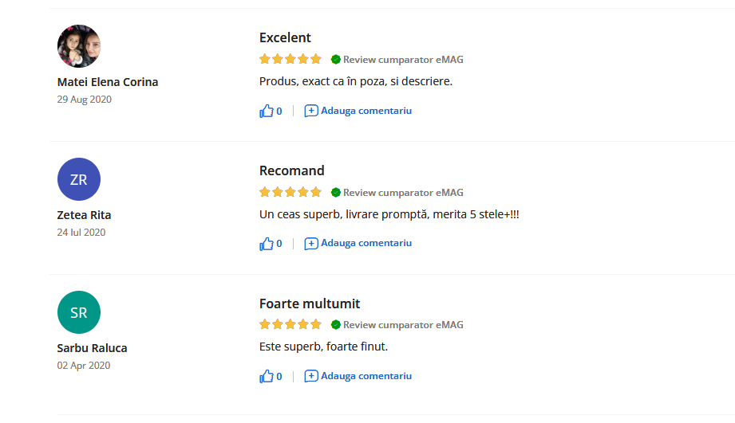The width and height of the screenshot is (735, 423).
Task: Click the five-star rating on 'Excelent' review
Action: pos(290,60)
